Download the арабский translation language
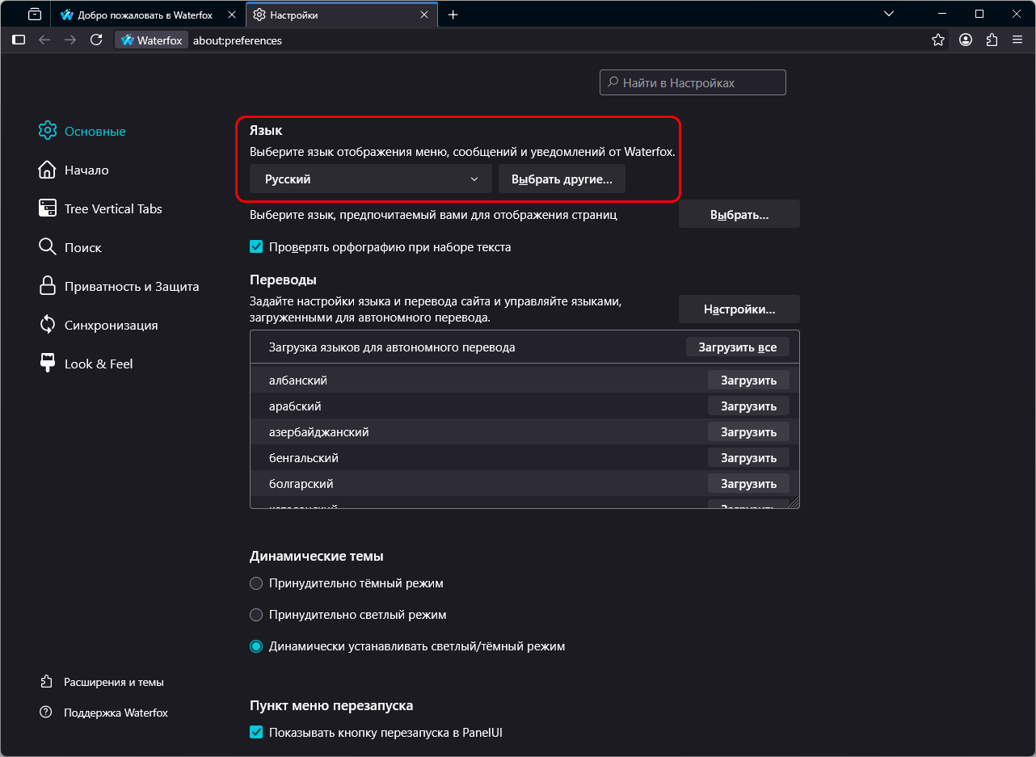 tap(748, 406)
